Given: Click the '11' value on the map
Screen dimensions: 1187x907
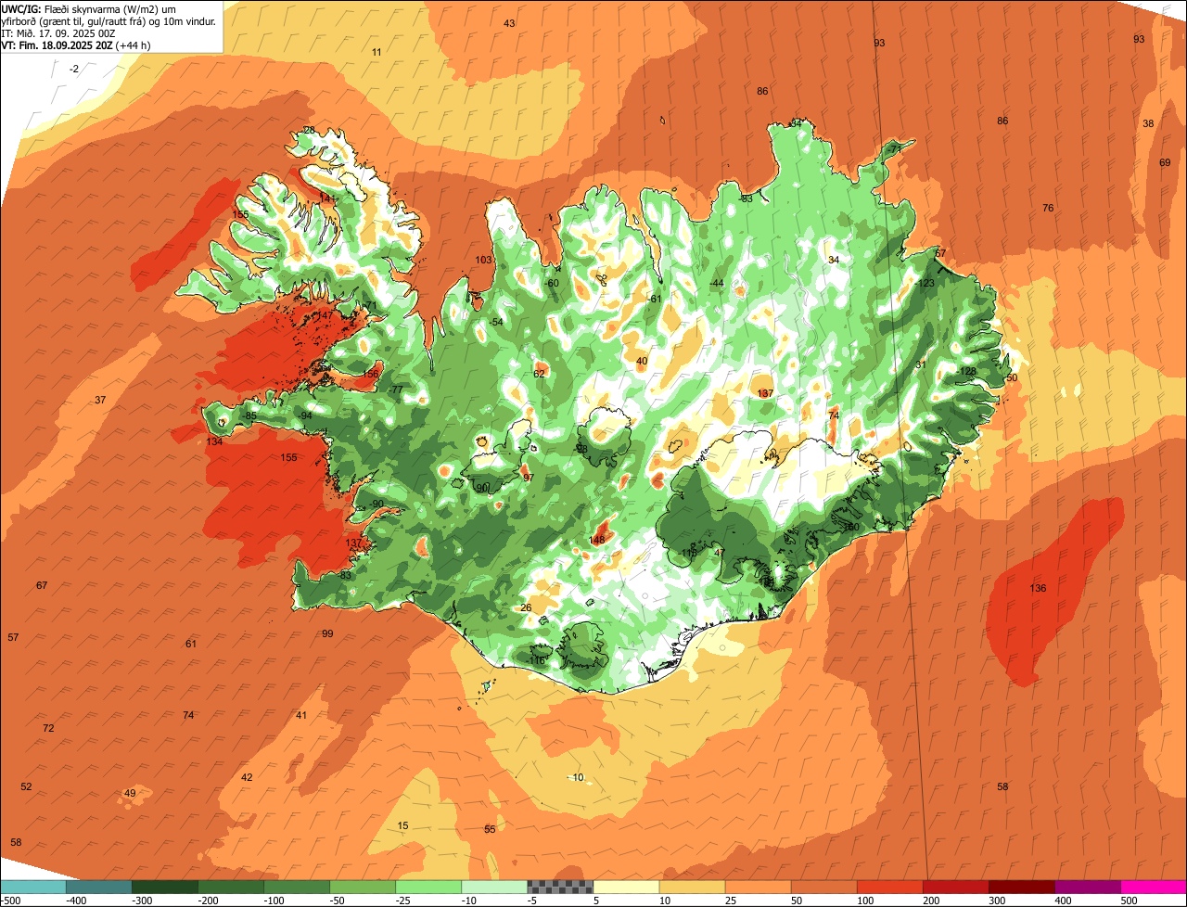Looking at the screenshot, I should point(377,52).
